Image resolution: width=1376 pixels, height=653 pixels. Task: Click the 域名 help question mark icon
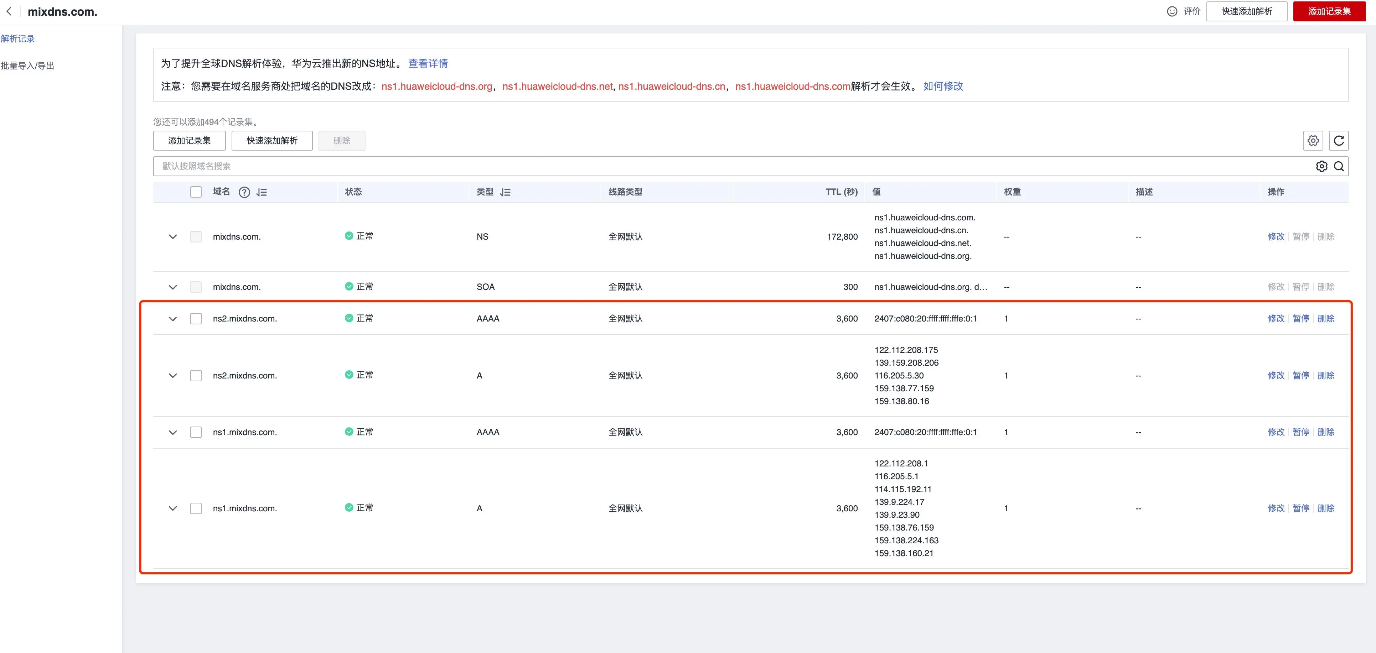tap(244, 192)
